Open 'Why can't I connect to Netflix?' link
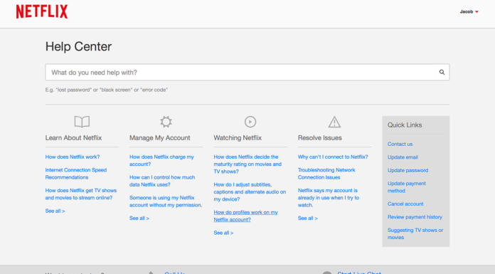495x274 pixels. 333,157
